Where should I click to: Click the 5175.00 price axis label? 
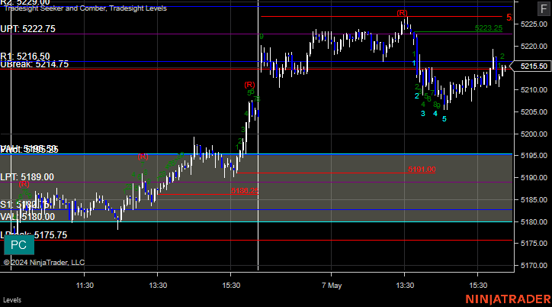coord(534,244)
